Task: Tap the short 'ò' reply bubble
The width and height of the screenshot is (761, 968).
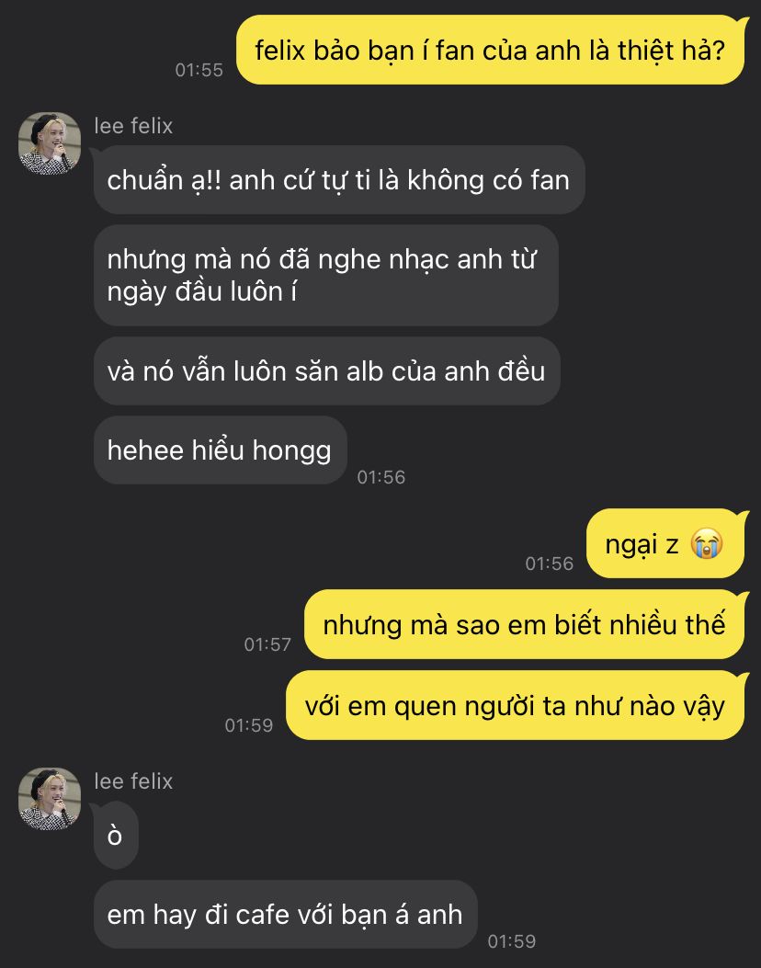Action: pyautogui.click(x=116, y=836)
